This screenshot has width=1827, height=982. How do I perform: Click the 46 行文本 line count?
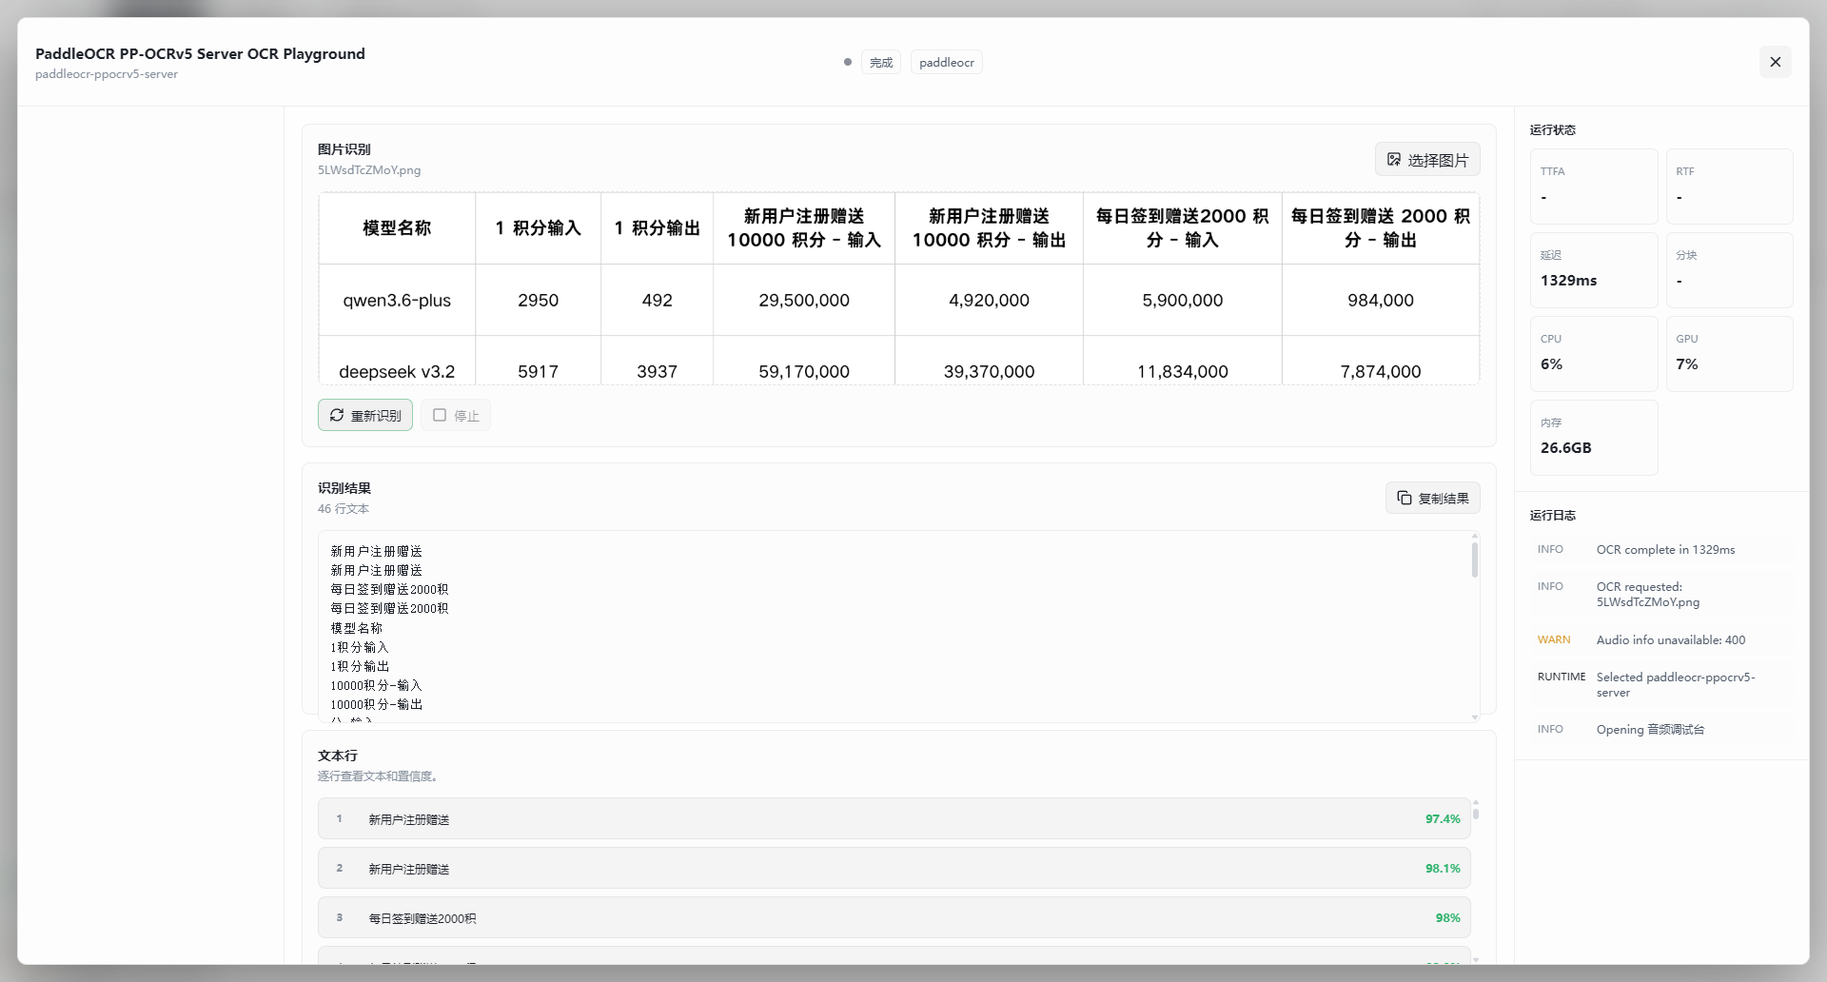click(344, 509)
